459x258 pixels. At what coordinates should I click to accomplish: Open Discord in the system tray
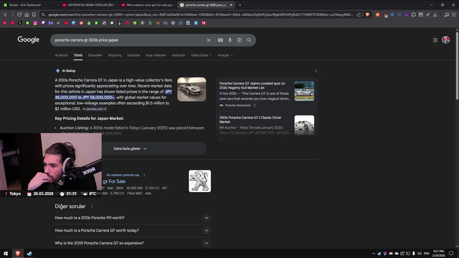coord(391,254)
